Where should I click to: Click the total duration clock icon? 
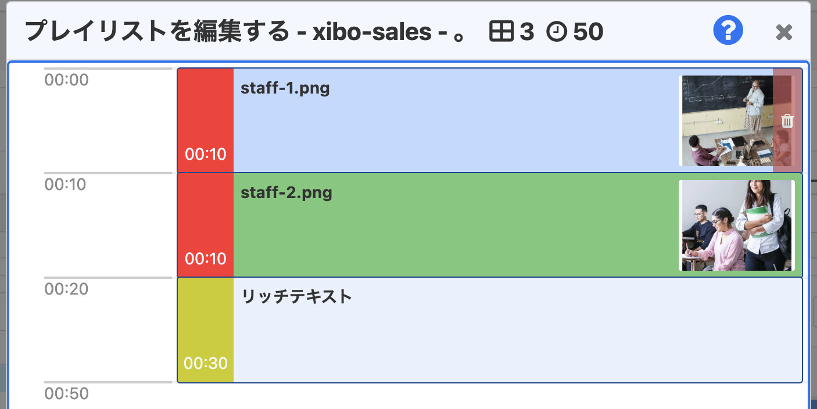tap(557, 31)
